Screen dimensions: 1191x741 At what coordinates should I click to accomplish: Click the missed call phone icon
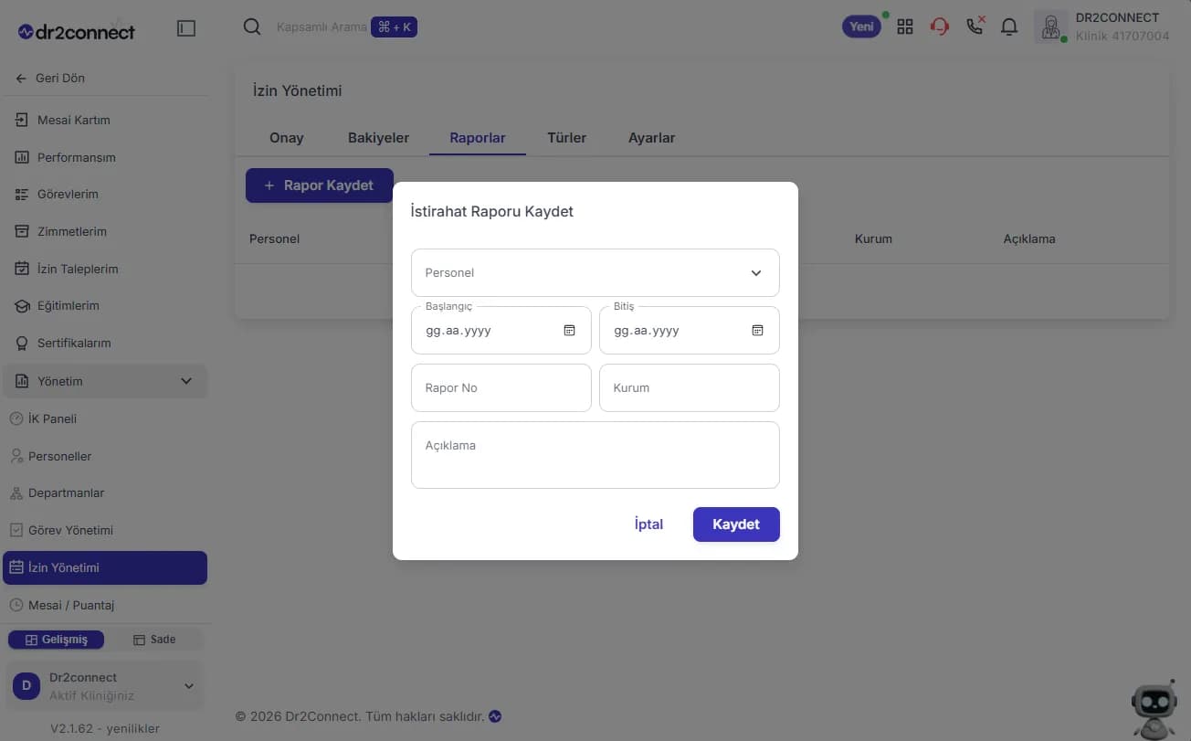[x=975, y=26]
